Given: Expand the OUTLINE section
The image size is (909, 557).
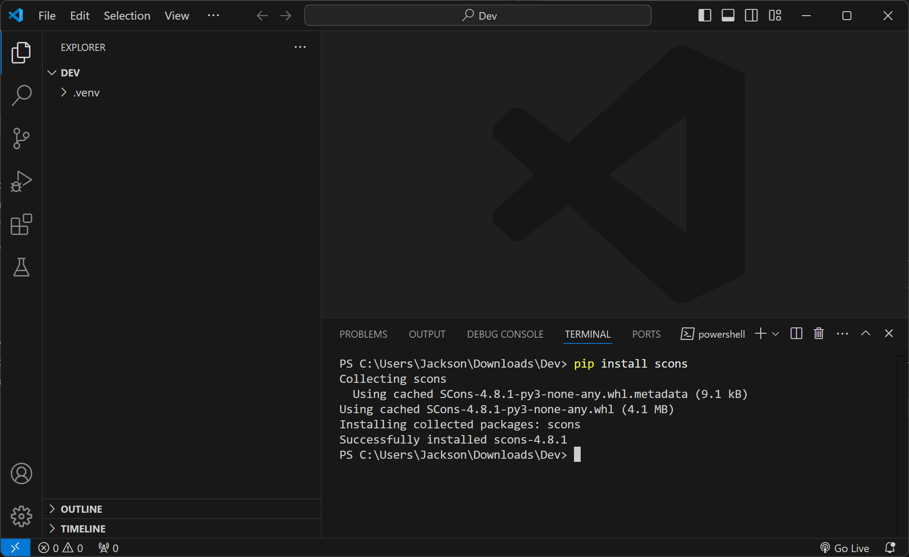Looking at the screenshot, I should (81, 509).
